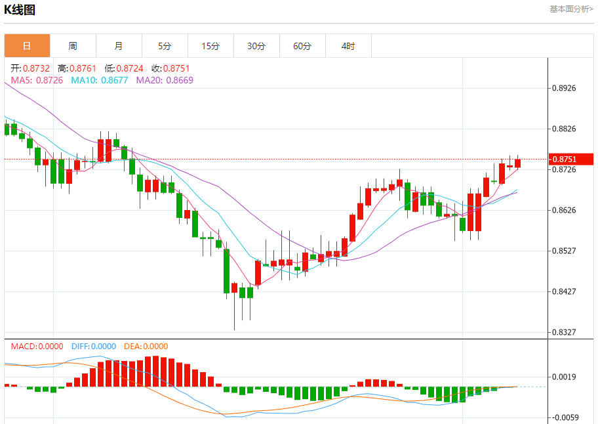Click the 0.8427 price axis label

pos(564,291)
